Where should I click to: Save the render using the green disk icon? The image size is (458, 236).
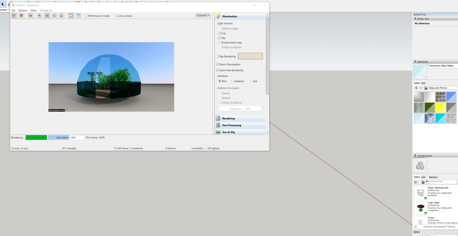(x=30, y=16)
